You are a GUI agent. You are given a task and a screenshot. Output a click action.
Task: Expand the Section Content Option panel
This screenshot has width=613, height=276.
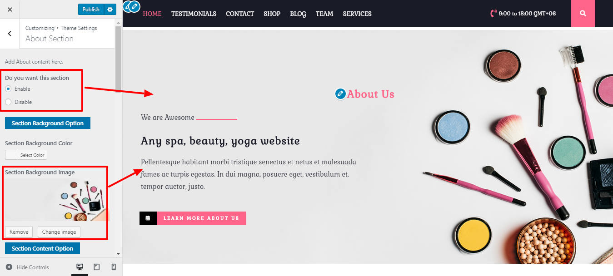42,248
